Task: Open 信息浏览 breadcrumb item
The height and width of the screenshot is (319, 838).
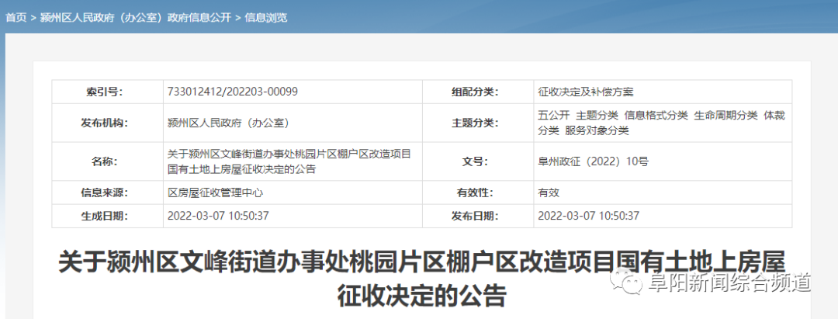Action: 265,18
